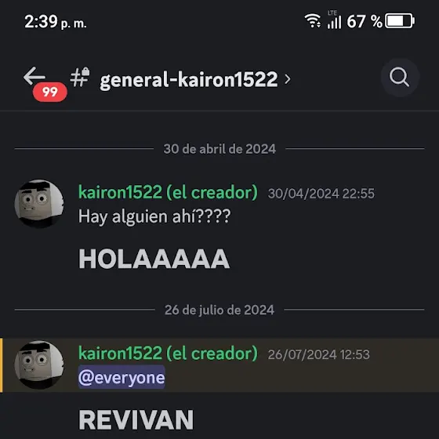439x439 pixels.
Task: Tap the @everyone mention
Action: click(122, 377)
